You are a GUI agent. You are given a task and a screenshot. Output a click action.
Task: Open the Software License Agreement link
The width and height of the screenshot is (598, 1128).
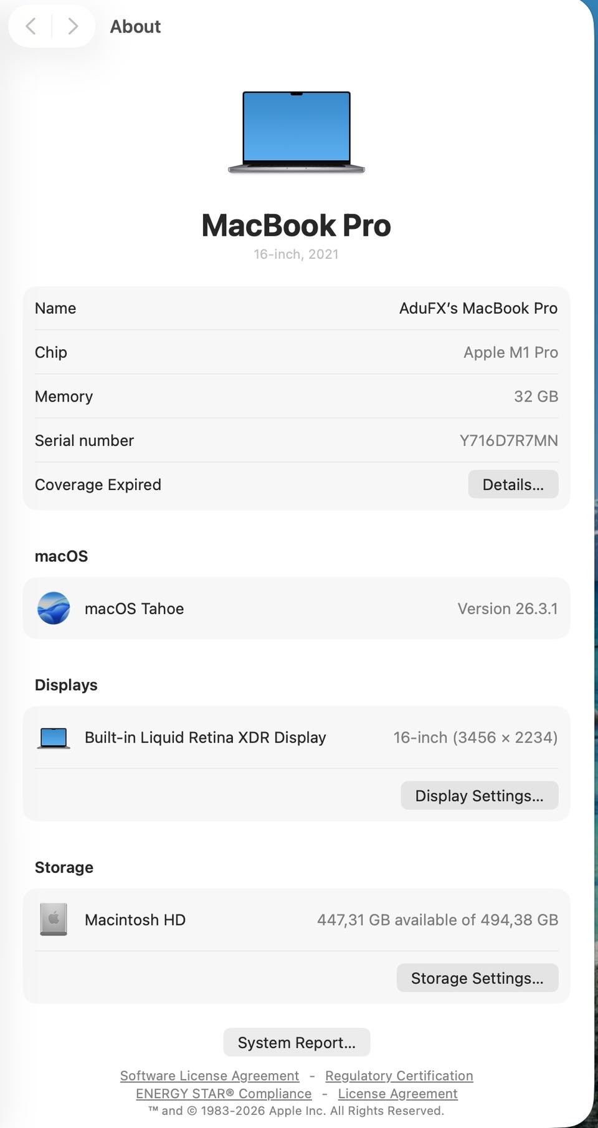tap(209, 1076)
